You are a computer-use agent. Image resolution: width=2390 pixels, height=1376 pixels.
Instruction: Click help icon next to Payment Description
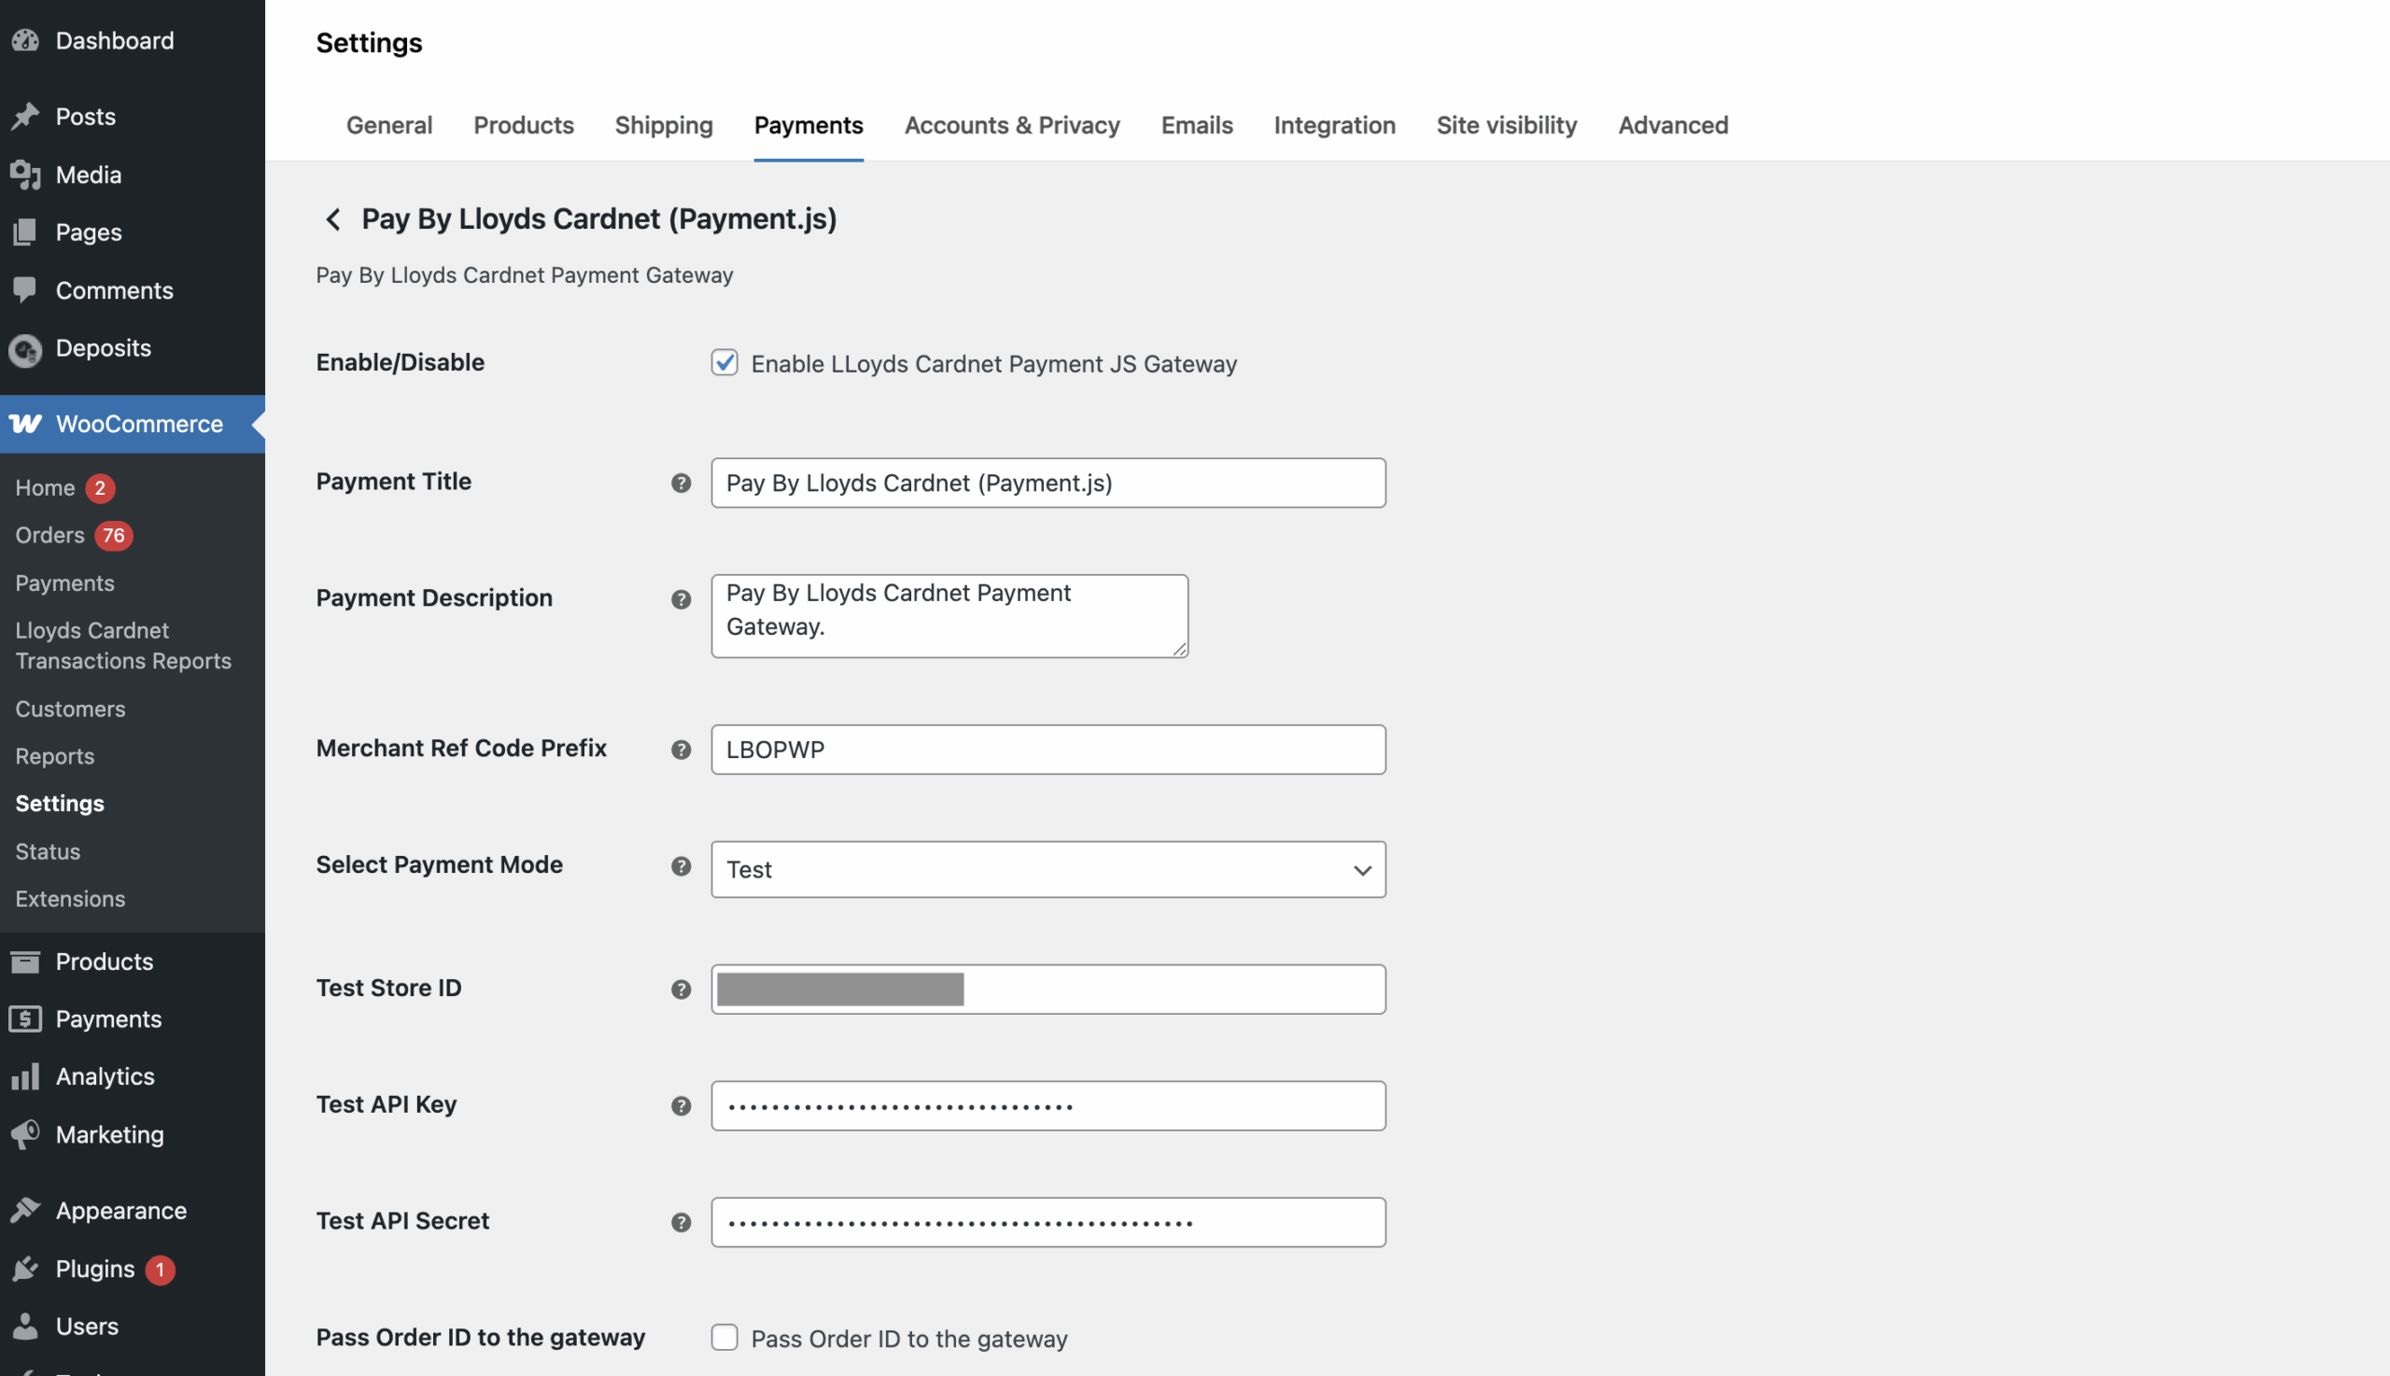click(681, 599)
